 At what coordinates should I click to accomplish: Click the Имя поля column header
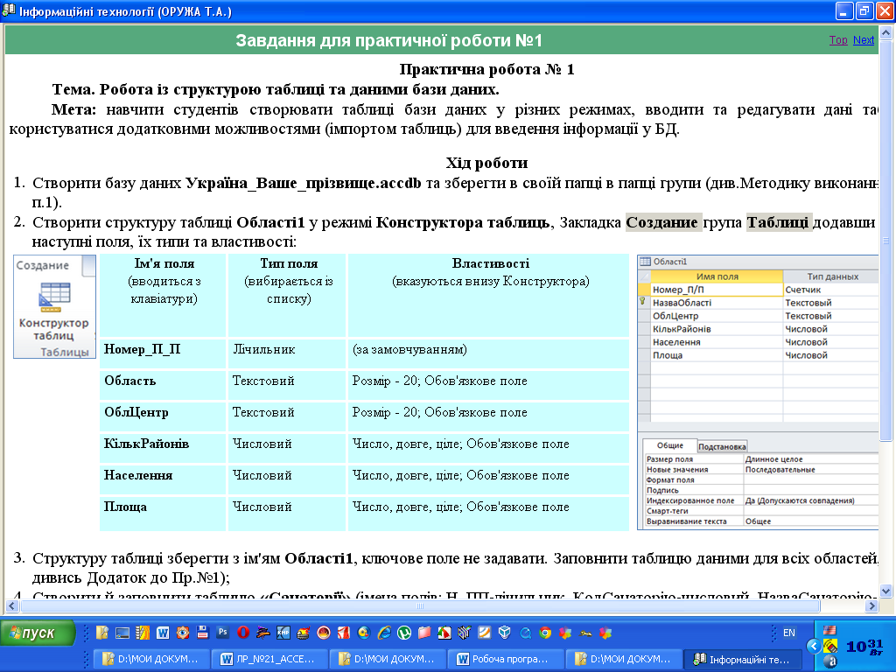tap(717, 276)
